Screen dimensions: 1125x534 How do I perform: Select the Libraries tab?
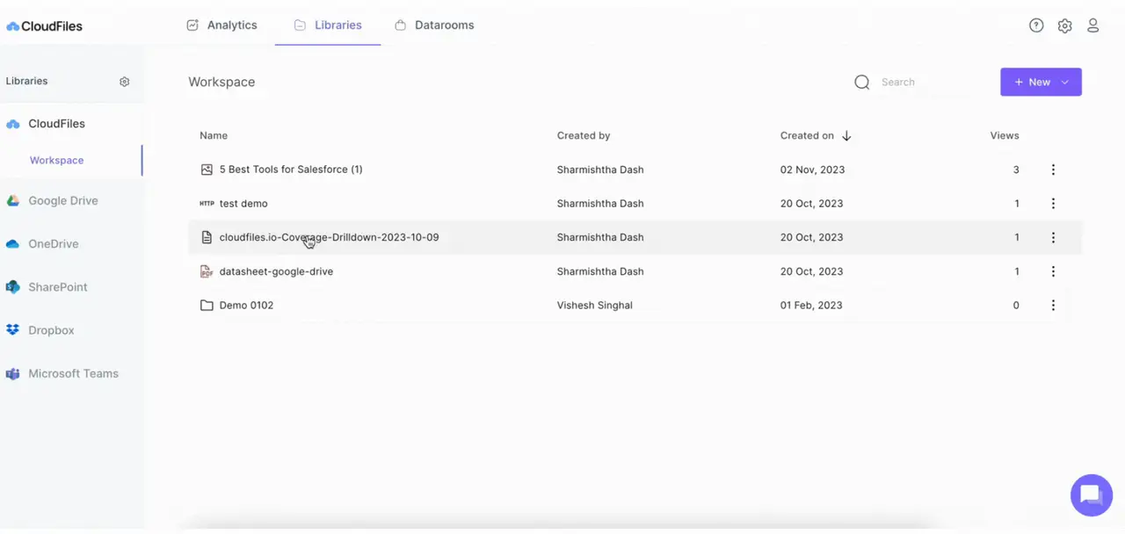point(328,25)
